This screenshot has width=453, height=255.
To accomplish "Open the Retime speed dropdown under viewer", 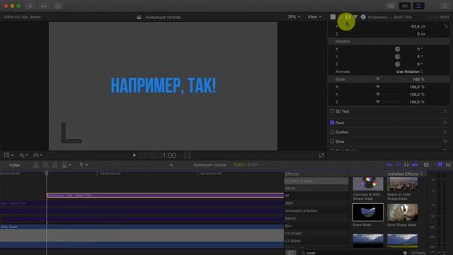I will 38,156.
